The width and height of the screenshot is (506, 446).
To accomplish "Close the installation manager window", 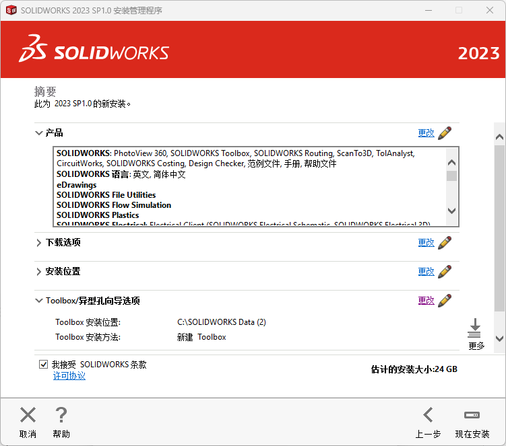I will click(490, 10).
